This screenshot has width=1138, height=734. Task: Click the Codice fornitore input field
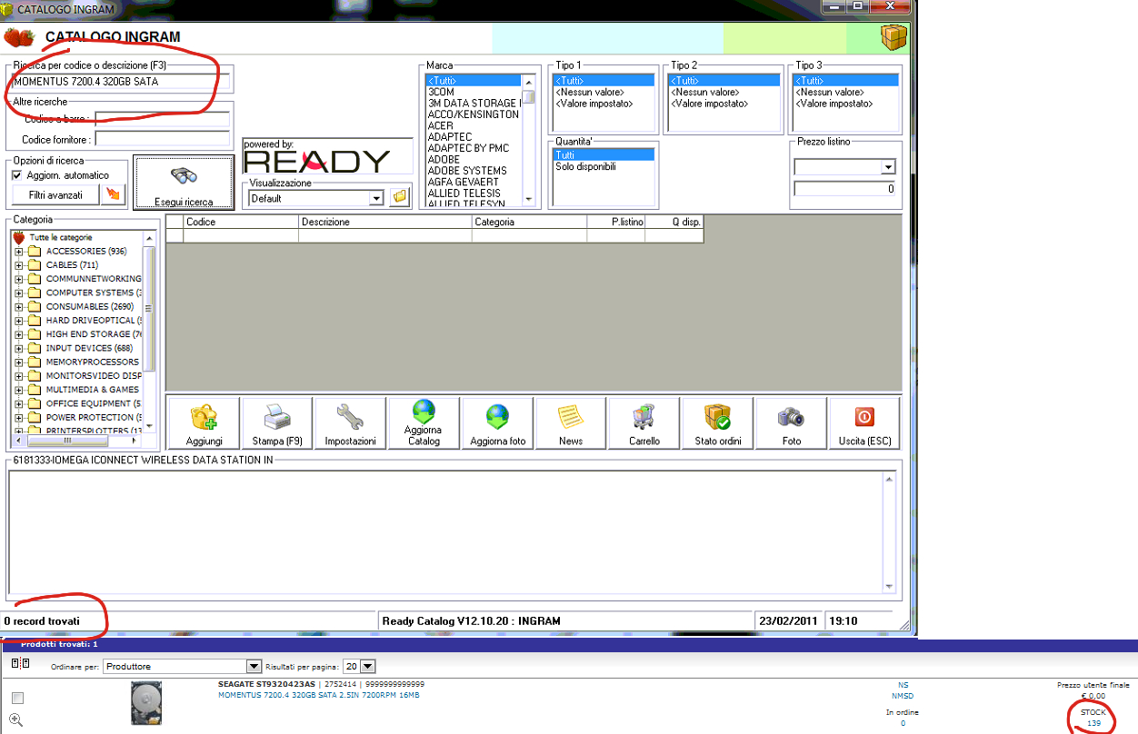click(163, 139)
